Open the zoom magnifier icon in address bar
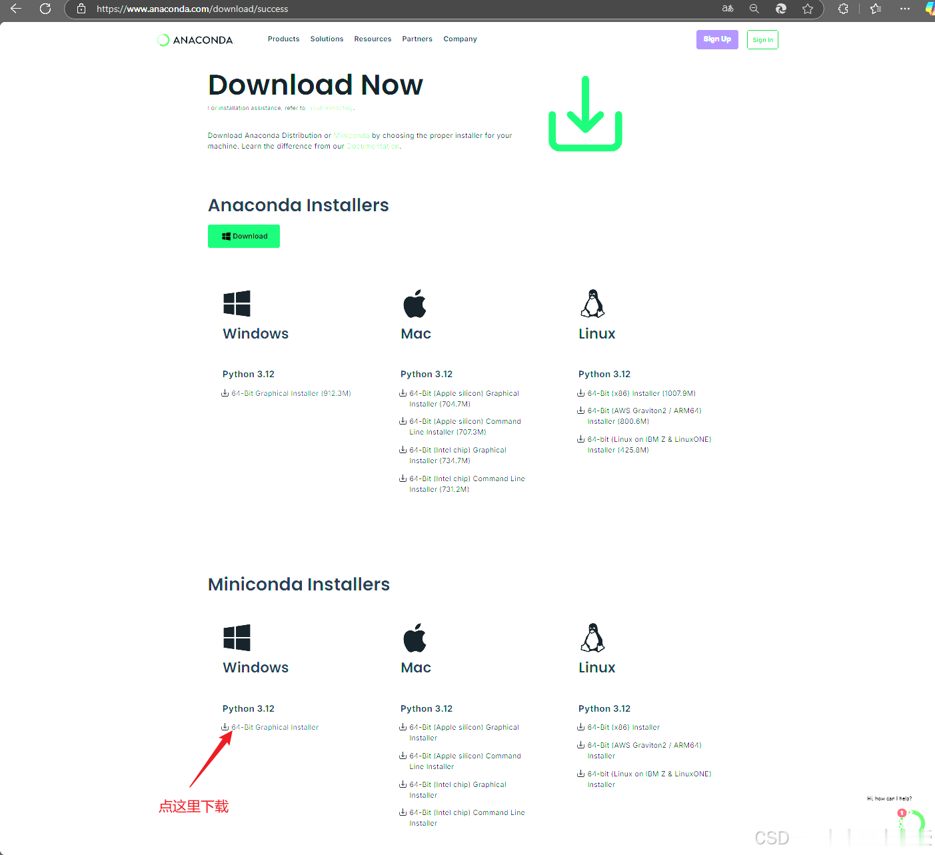 (754, 9)
